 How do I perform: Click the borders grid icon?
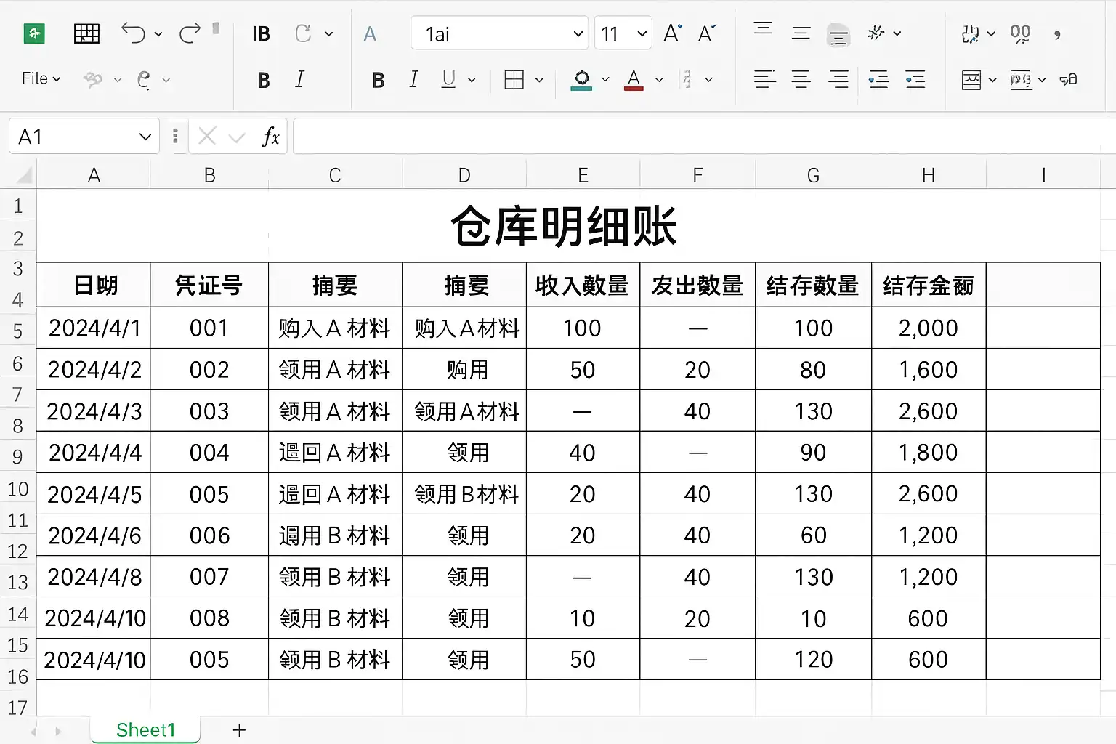pyautogui.click(x=514, y=79)
